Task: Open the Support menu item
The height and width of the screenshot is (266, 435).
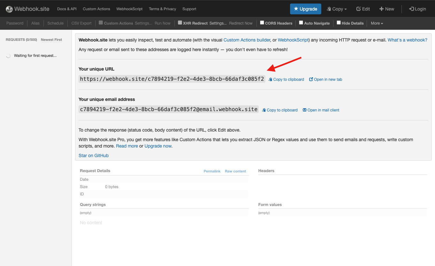Action: [189, 9]
